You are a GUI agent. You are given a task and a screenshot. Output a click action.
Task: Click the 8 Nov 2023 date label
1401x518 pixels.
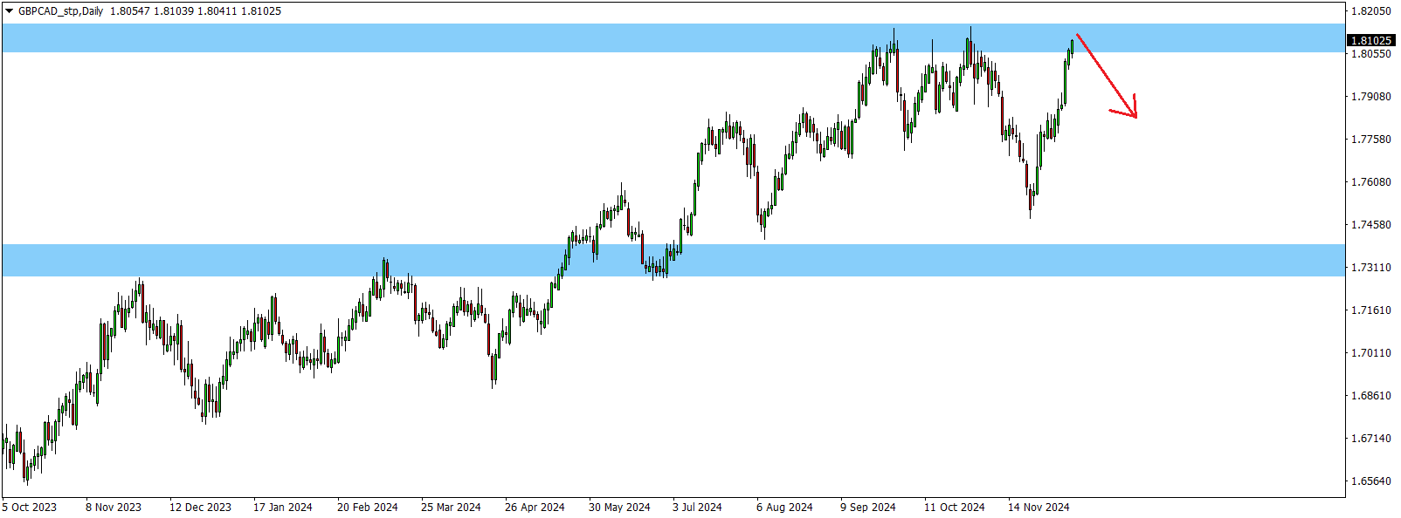coord(114,508)
